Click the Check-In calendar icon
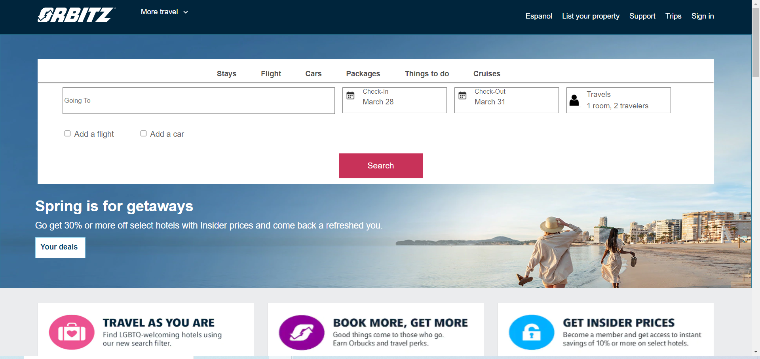The height and width of the screenshot is (359, 760). (x=350, y=96)
